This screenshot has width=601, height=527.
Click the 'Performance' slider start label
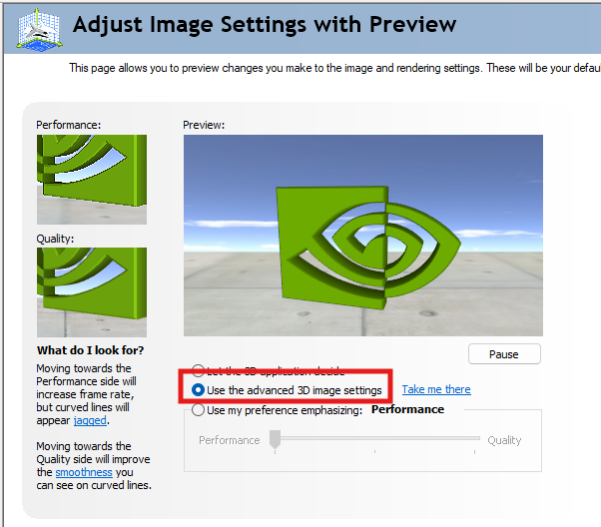click(x=230, y=440)
